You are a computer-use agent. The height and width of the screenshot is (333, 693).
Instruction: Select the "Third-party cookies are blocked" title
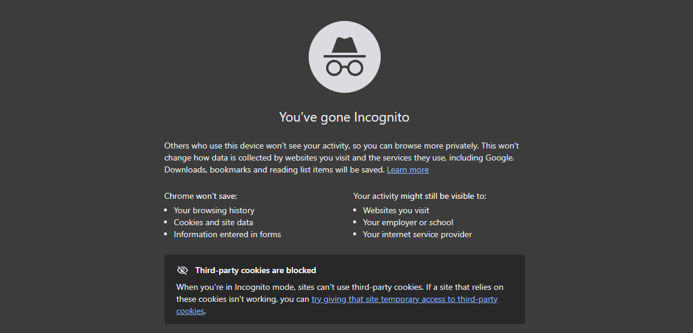pos(255,271)
